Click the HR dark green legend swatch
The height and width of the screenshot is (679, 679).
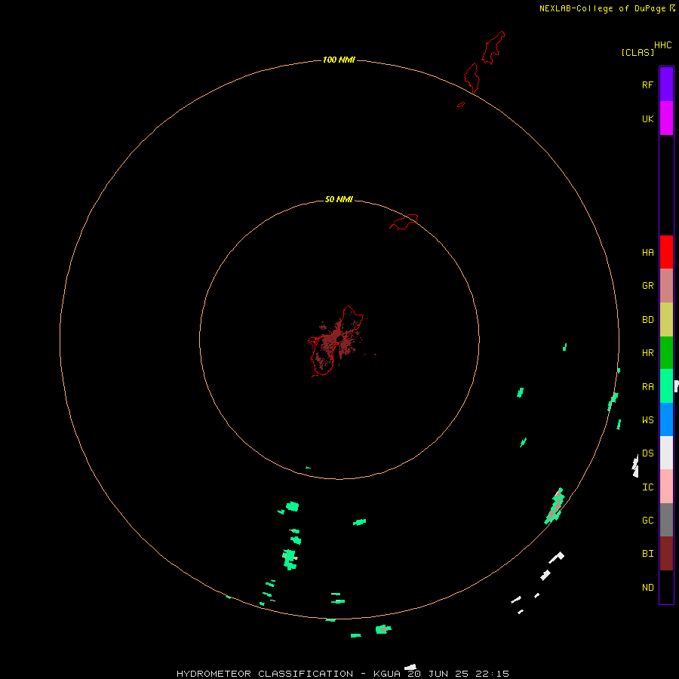click(x=666, y=353)
